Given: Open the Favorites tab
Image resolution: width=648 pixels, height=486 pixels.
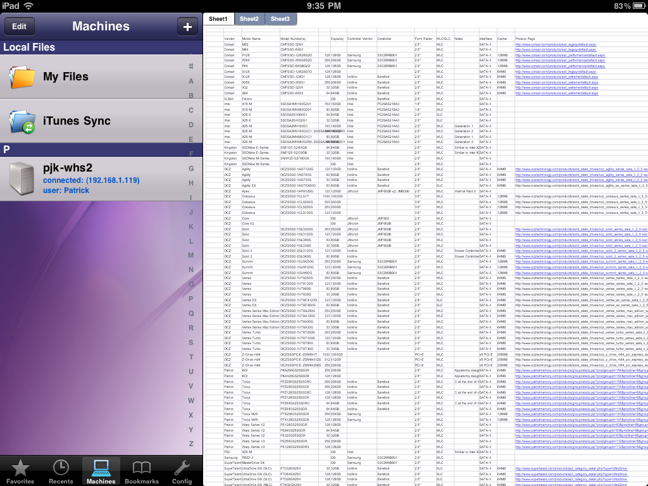Looking at the screenshot, I should pos(20,472).
